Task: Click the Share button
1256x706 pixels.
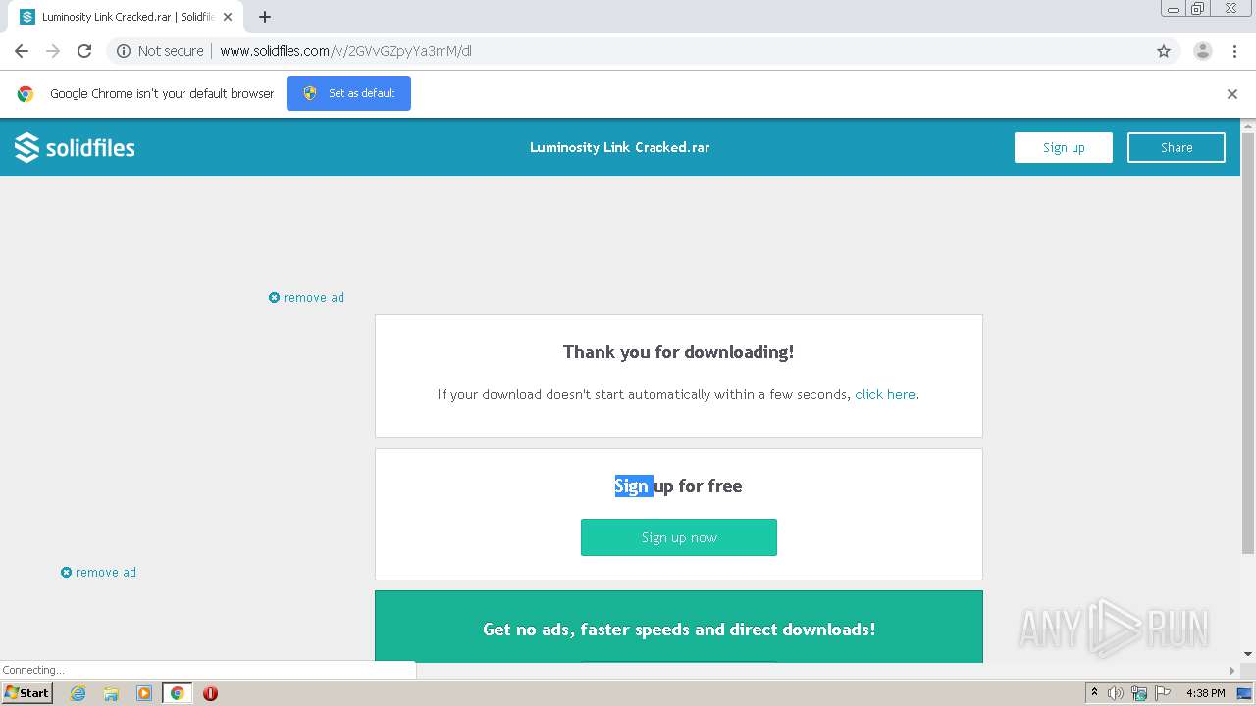Action: click(x=1177, y=147)
